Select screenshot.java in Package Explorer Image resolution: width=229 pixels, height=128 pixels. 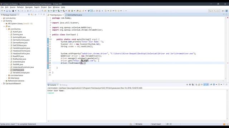pyautogui.click(x=19, y=62)
